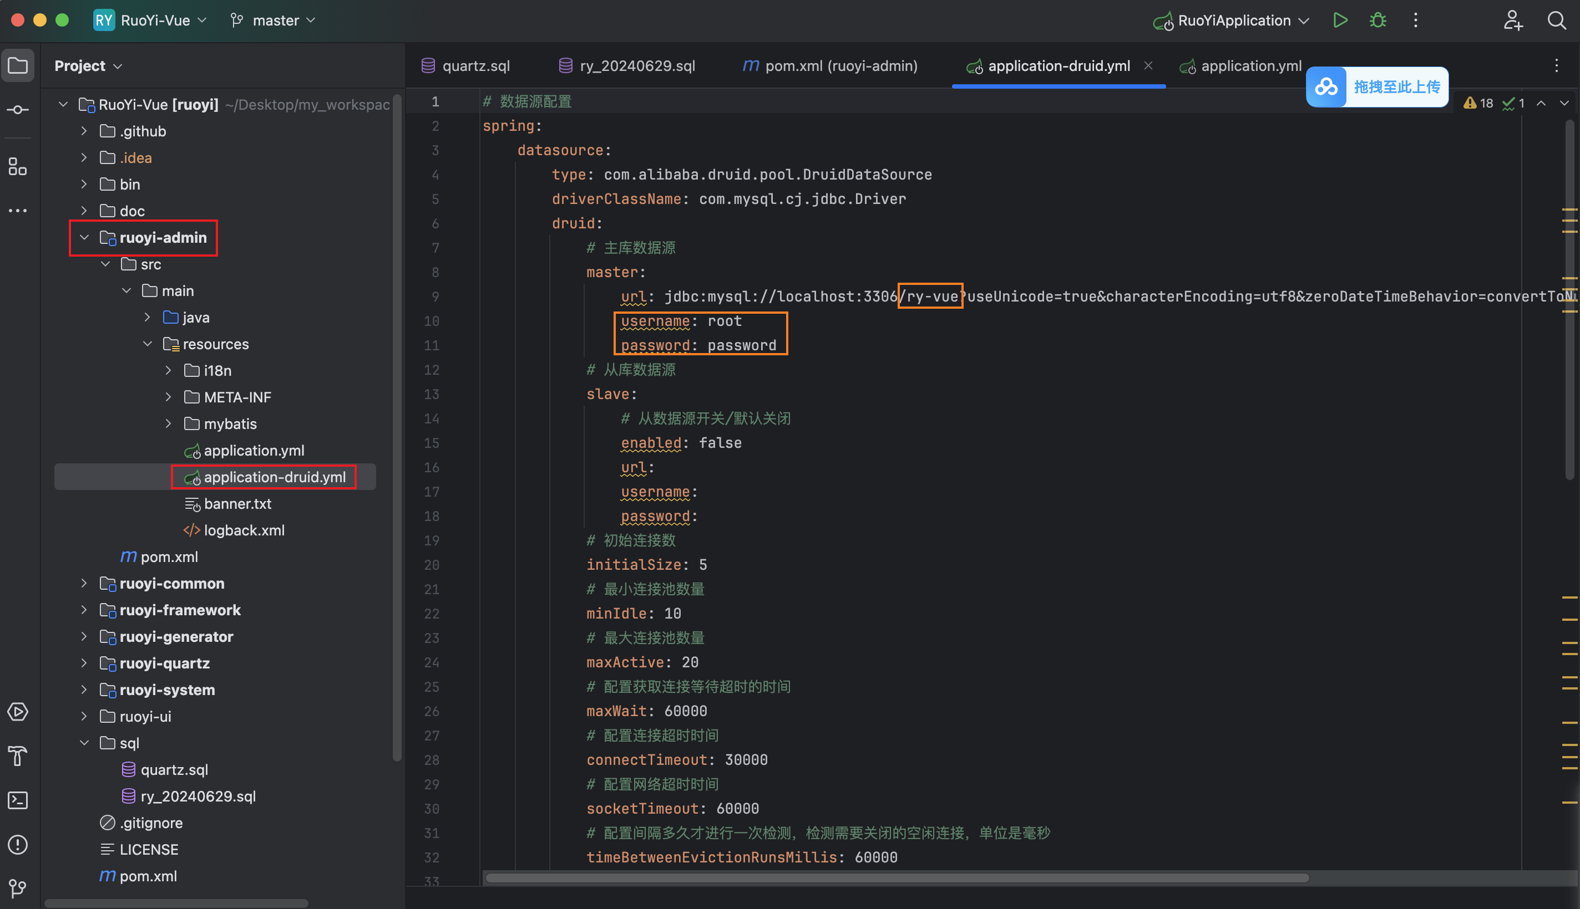Viewport: 1580px width, 909px height.
Task: Open the Build hammer tool window
Action: 18,756
